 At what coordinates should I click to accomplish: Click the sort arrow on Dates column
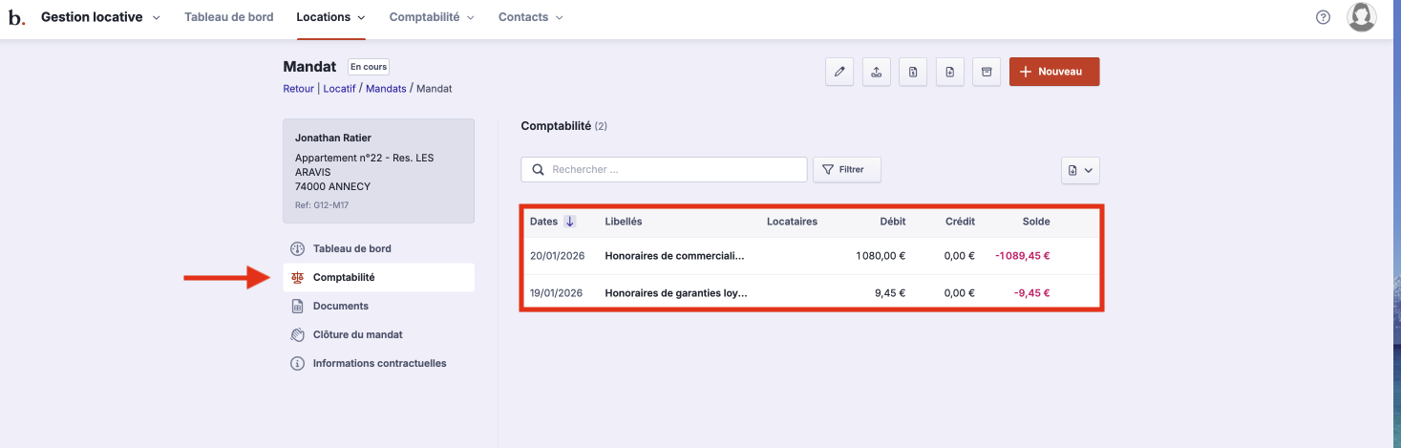coord(570,222)
